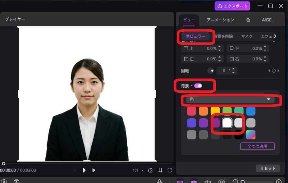Viewport: 288px width, 183px height.
Task: Expand the small arrow beside 背景
Action: coord(192,86)
